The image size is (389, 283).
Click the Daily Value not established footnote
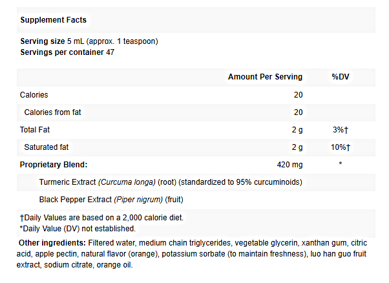tap(78, 228)
